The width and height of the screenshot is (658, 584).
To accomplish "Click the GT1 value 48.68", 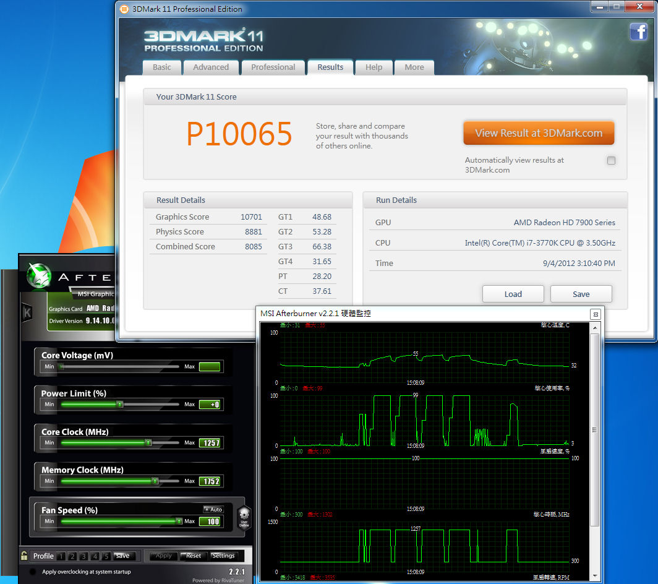I will click(322, 217).
